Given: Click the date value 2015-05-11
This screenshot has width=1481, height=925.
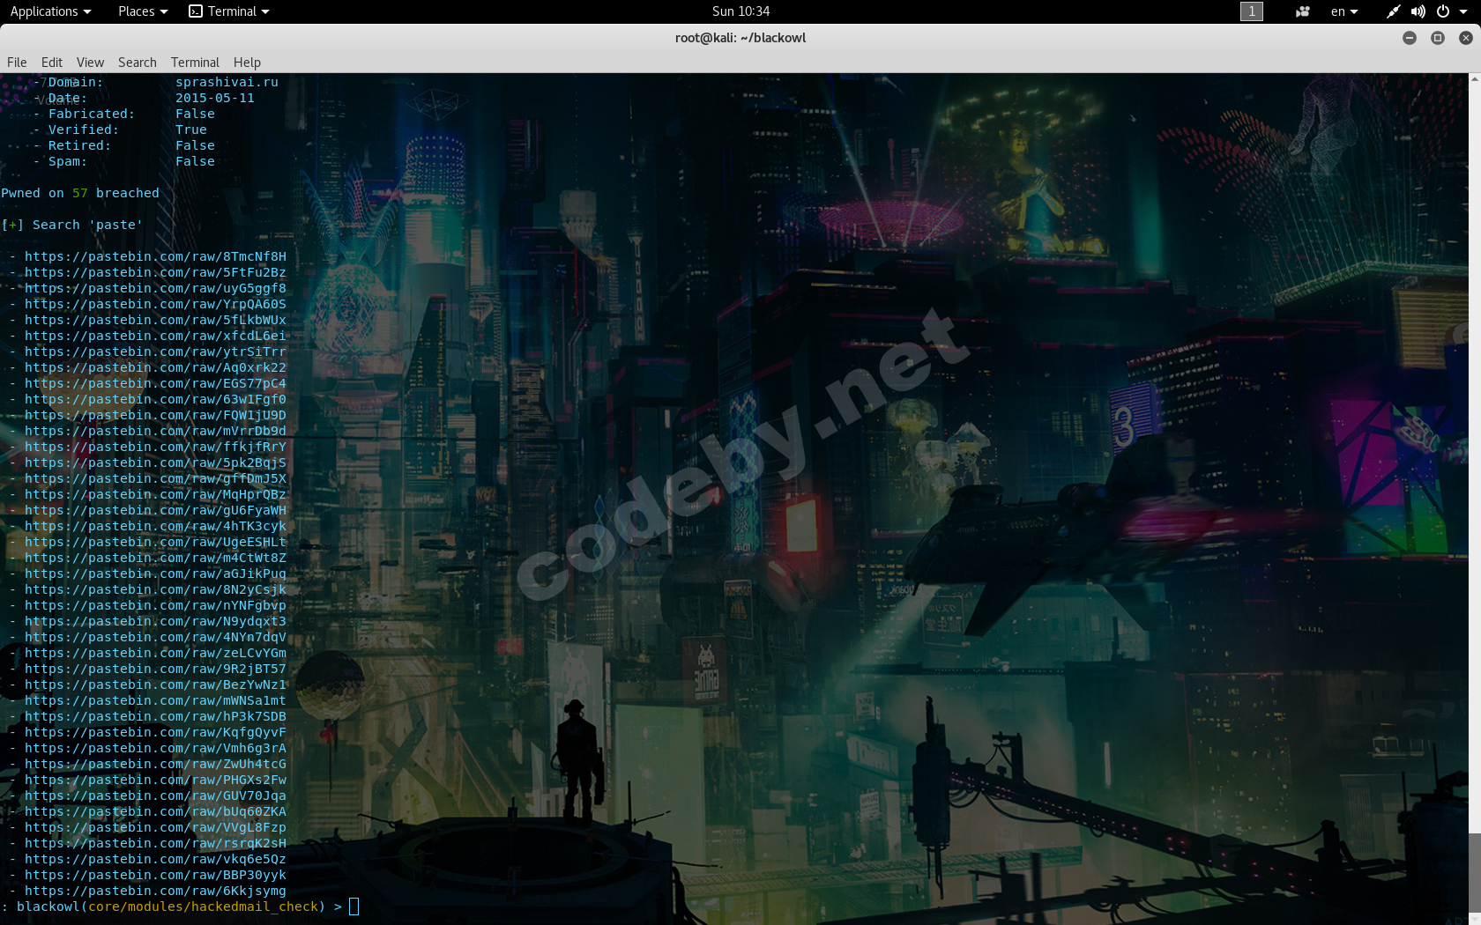Looking at the screenshot, I should click(215, 98).
